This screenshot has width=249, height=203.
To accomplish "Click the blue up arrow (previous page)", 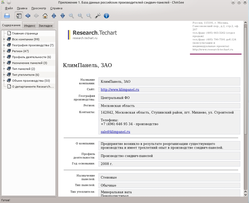I will click(x=54, y=16).
